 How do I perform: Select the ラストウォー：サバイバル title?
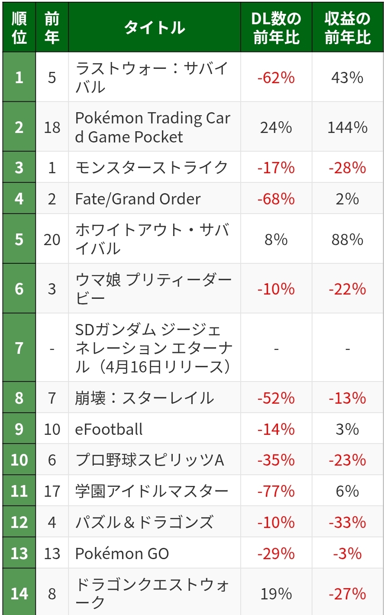tap(152, 78)
